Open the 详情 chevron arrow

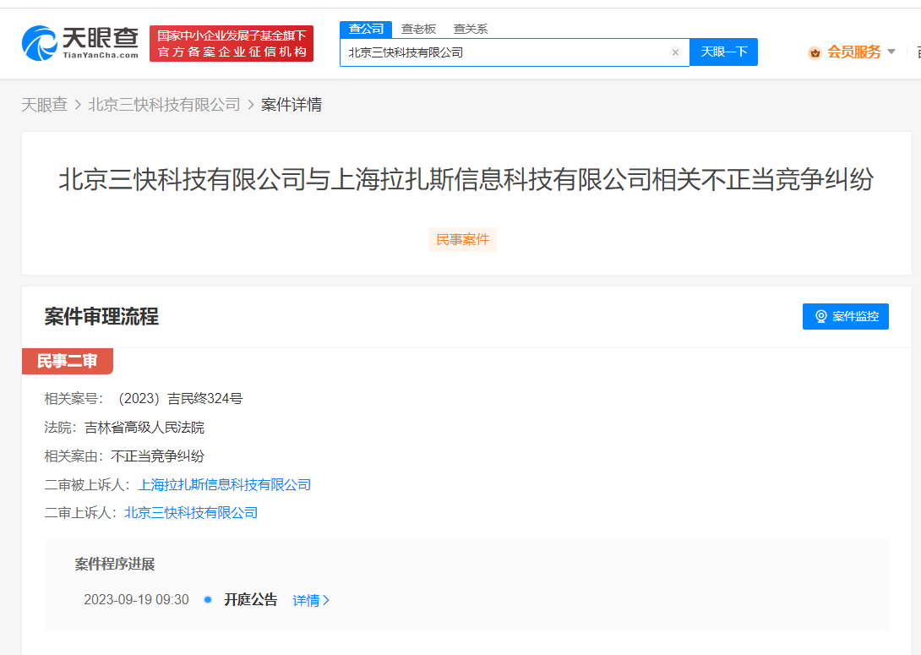coord(326,600)
